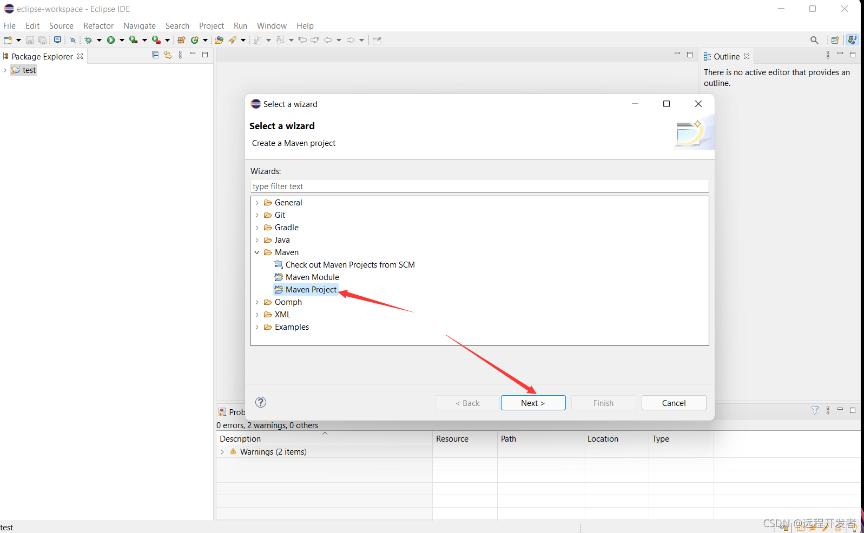Click the Next Annotation icon

pyautogui.click(x=258, y=40)
